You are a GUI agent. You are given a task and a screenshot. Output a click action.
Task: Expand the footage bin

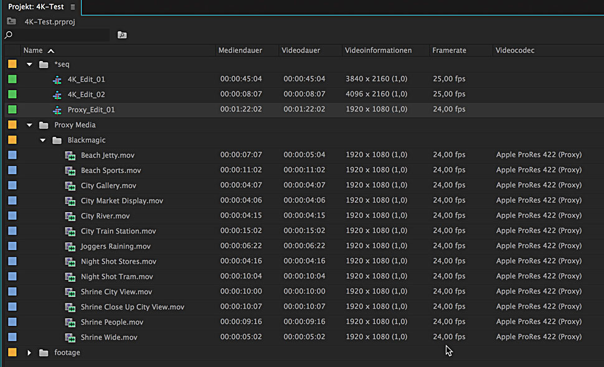tap(29, 353)
